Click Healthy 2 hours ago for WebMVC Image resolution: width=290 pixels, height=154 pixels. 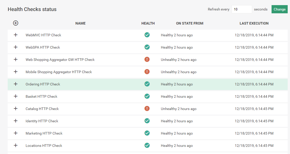(x=177, y=35)
